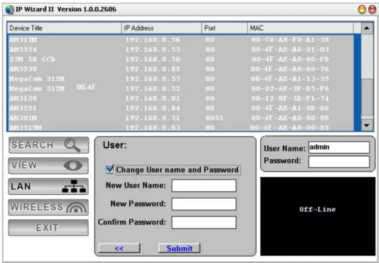Click the EXIT button
The image size is (379, 263).
[x=48, y=228]
